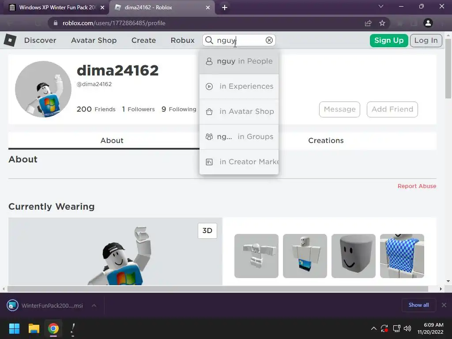
Task: Open the WinterFunPack200....msi download
Action: pyautogui.click(x=46, y=305)
